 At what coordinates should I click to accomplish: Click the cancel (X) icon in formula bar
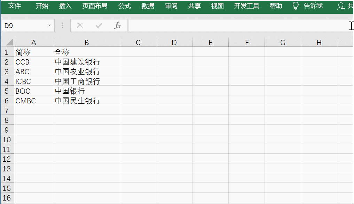(x=80, y=25)
